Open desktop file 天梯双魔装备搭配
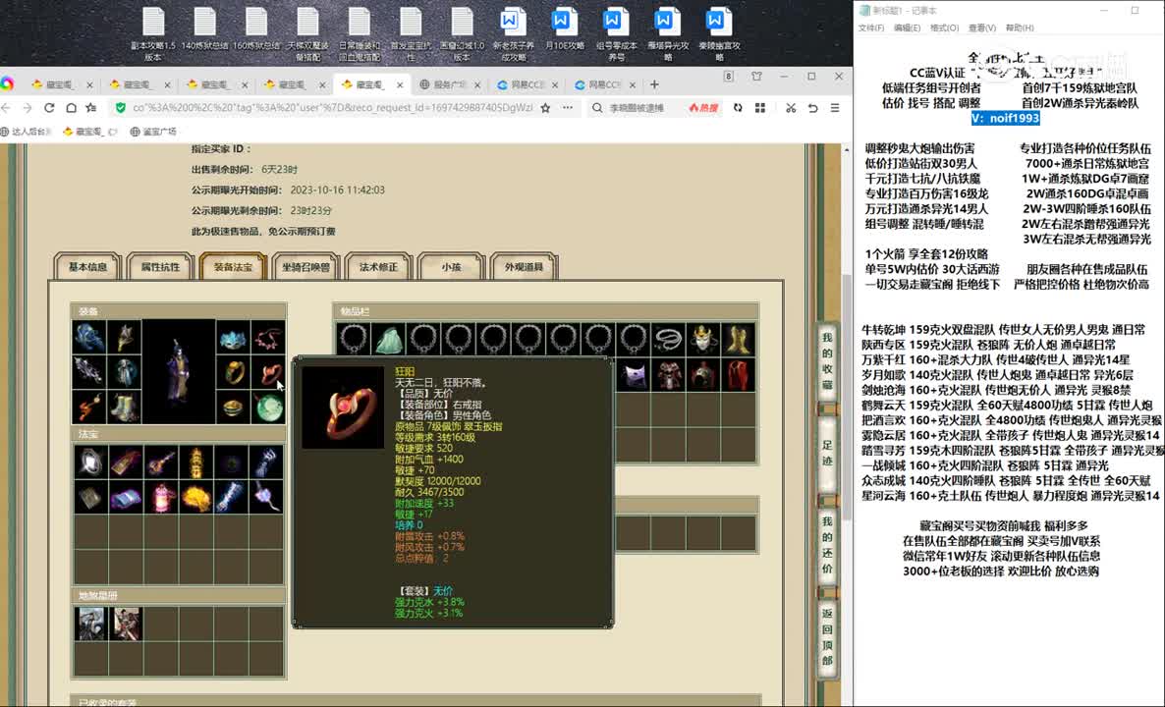 (x=307, y=34)
